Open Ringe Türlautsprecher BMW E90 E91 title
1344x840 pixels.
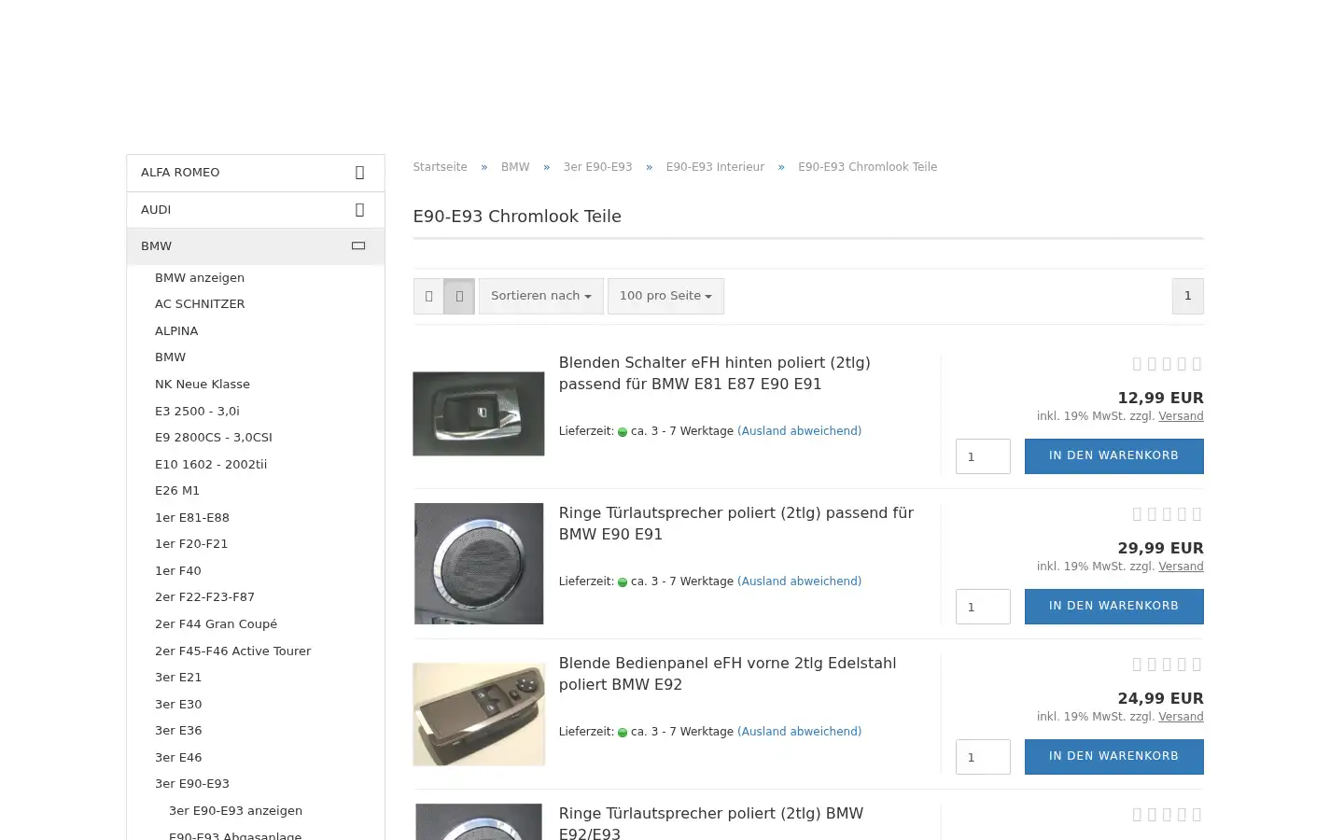735,524
